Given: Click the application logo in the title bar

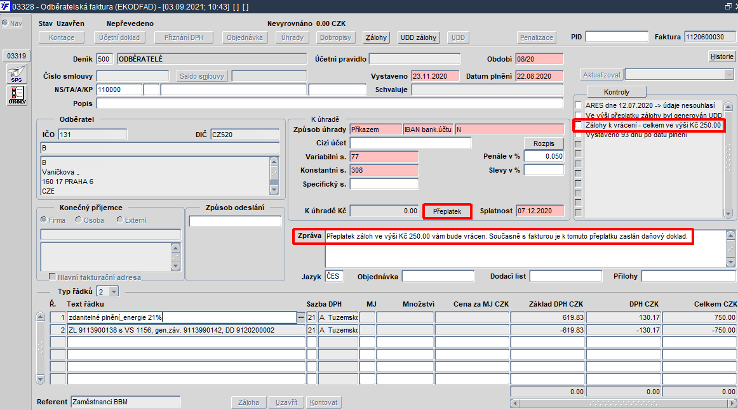Looking at the screenshot, I should click(5, 6).
